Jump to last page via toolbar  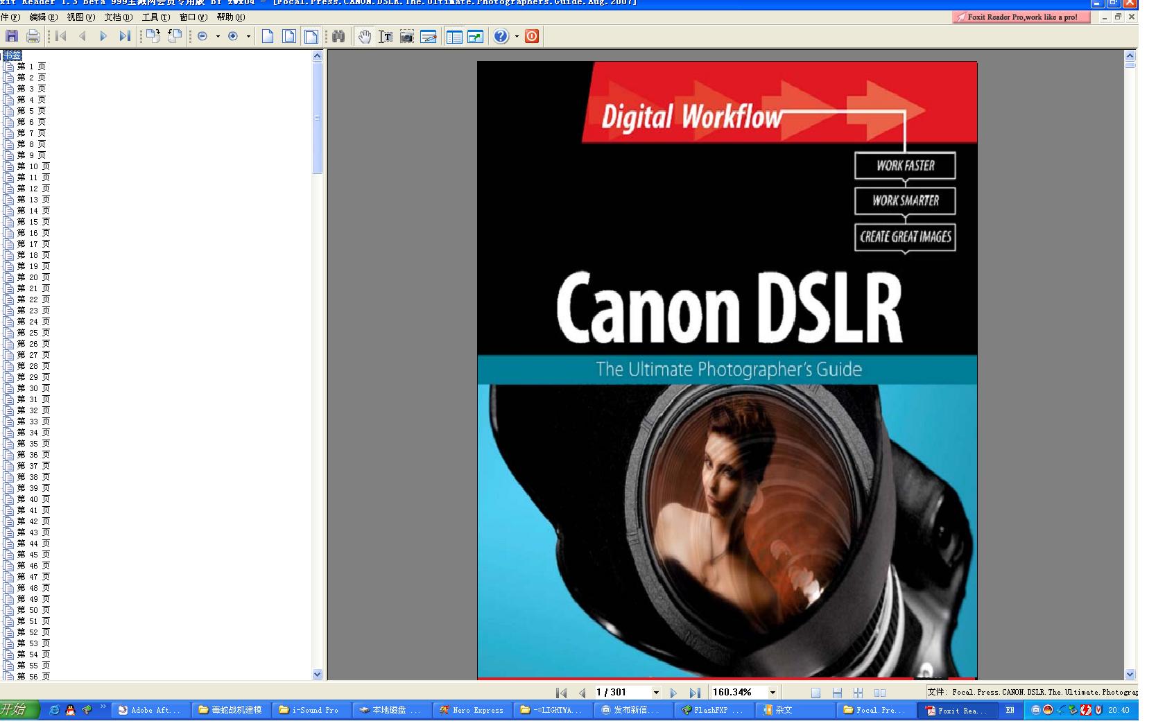[125, 37]
